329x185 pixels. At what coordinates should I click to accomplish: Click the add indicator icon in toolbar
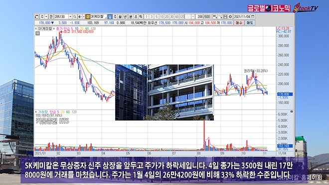(215, 16)
